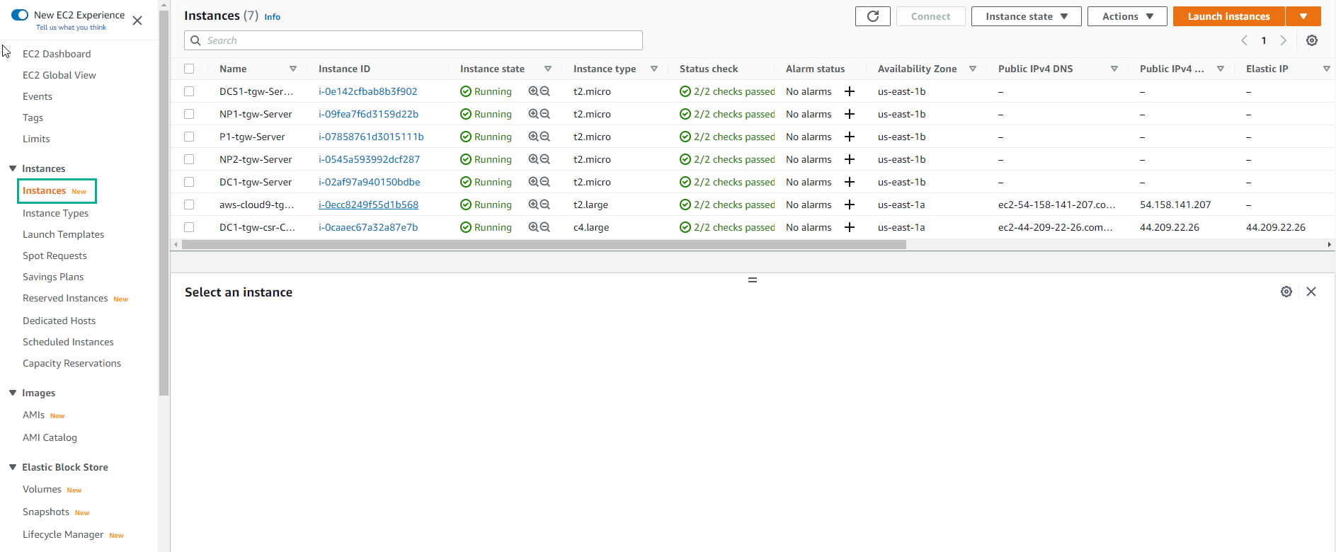Open instance i-0ecc8249f55d1b568 link
The width and height of the screenshot is (1336, 552).
click(368, 205)
